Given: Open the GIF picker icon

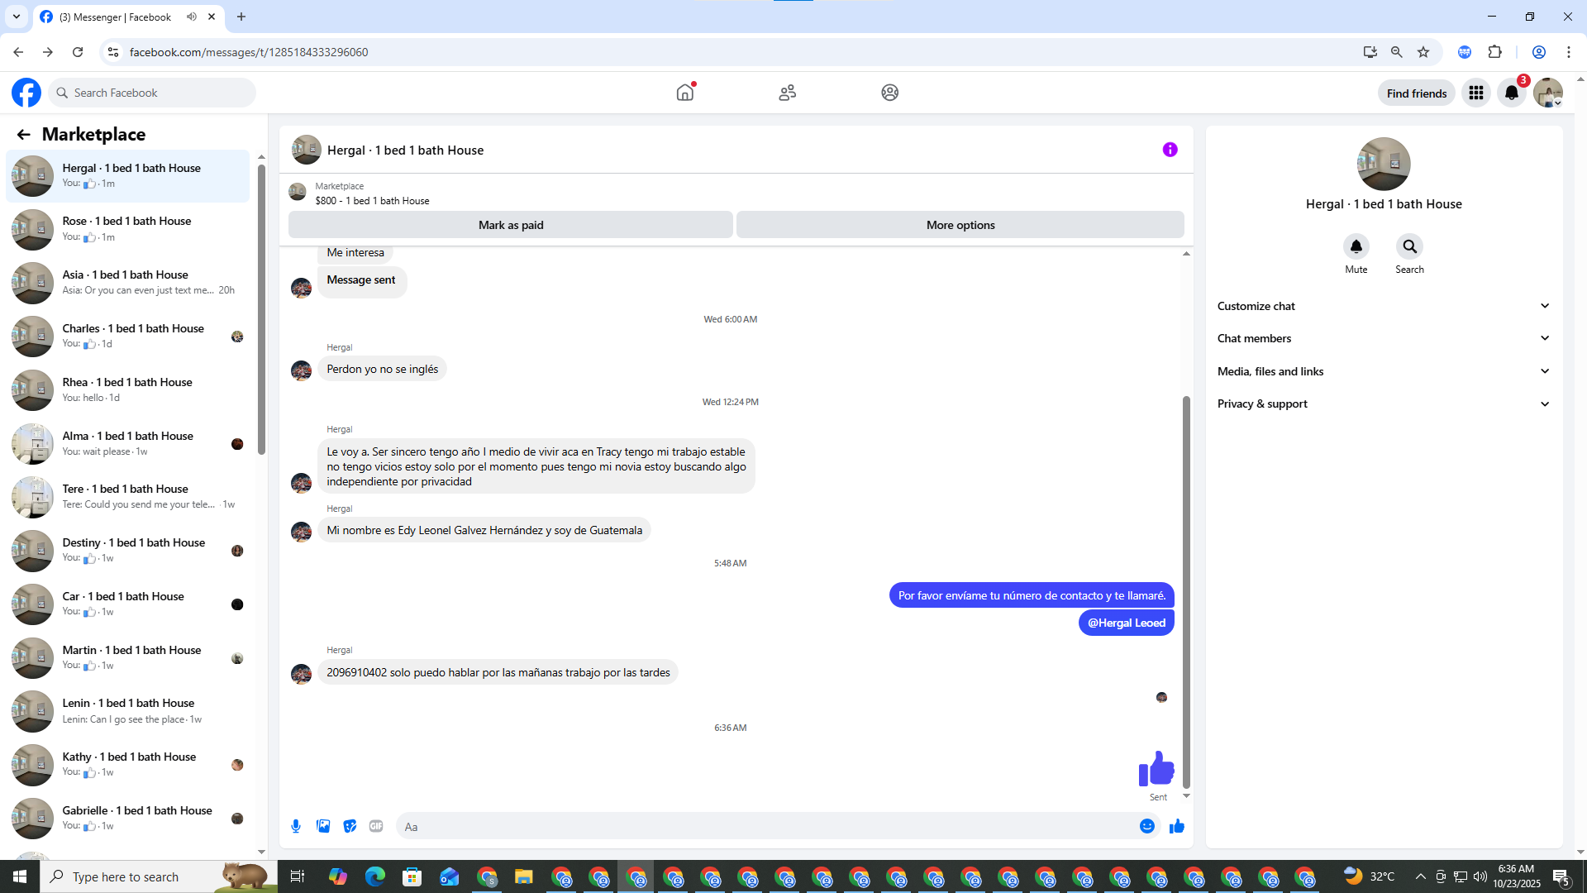Looking at the screenshot, I should tap(376, 826).
